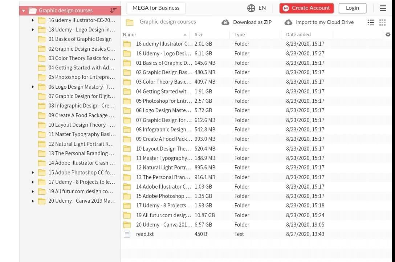Click tree folder icon for 01 Basics of Graphic Design
Viewport: 395px width, 262px height.
[41, 39]
